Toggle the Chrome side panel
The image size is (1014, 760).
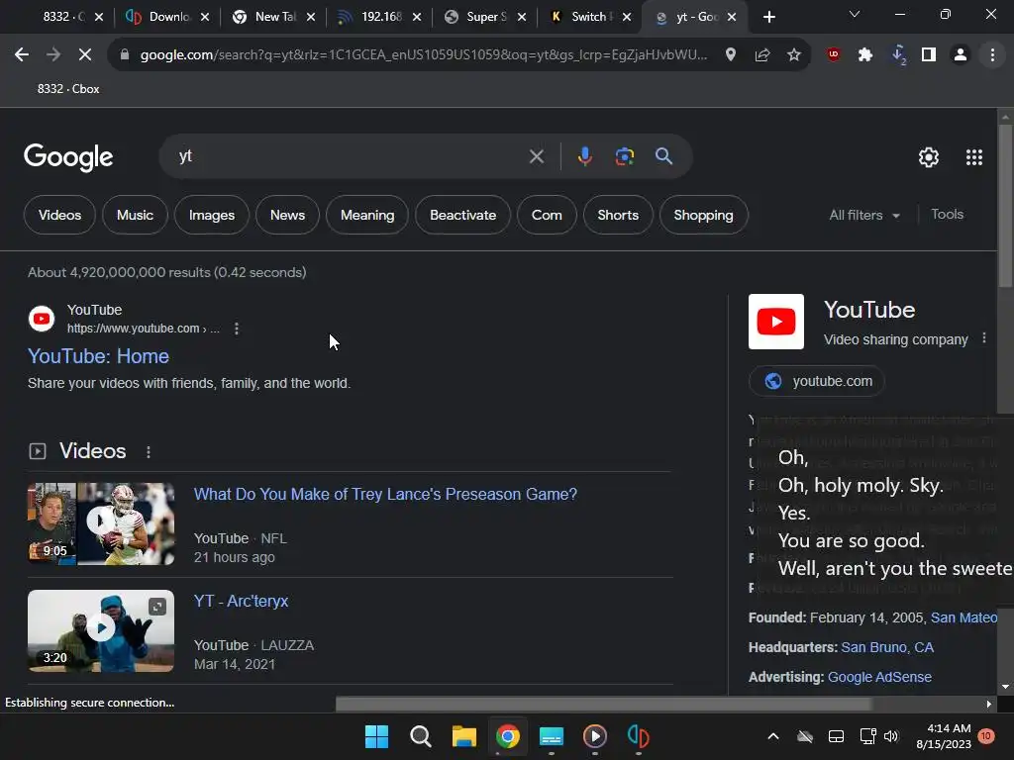(929, 55)
